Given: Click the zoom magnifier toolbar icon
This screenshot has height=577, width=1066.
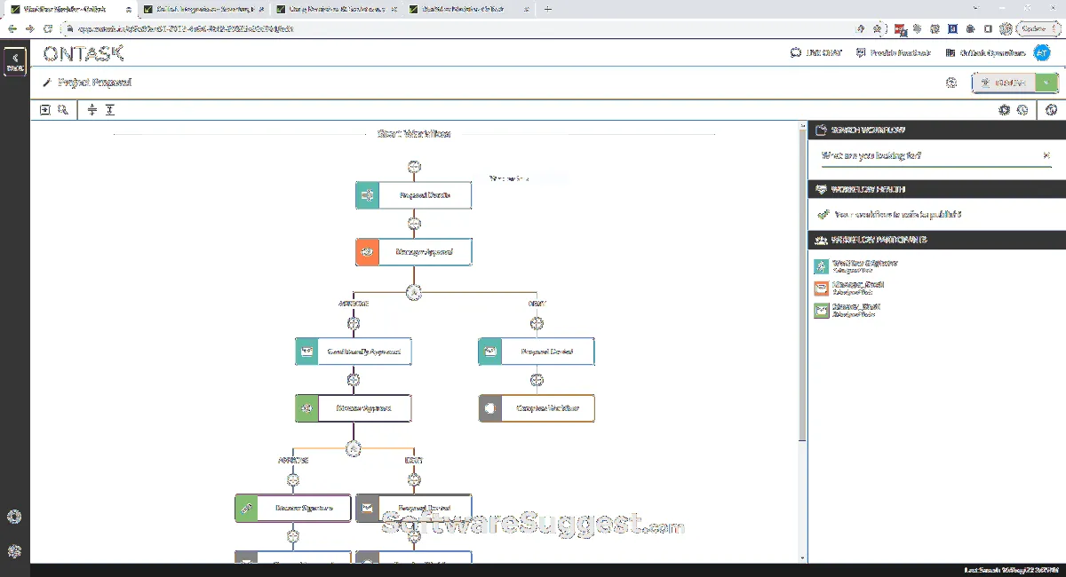Looking at the screenshot, I should point(63,110).
